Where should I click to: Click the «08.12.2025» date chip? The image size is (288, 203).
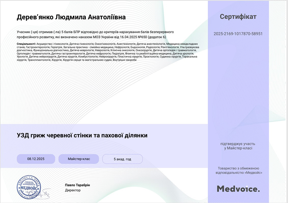click(x=36, y=158)
